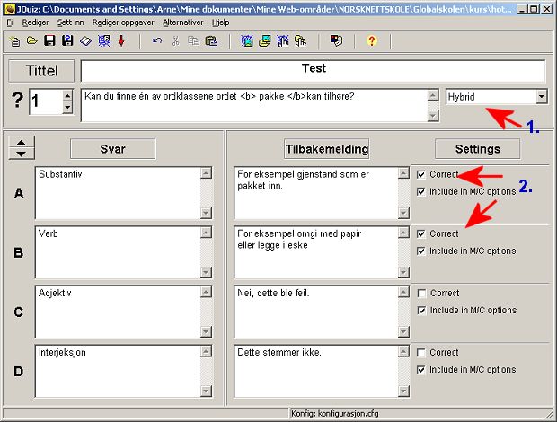Increase question number with up arrow
The height and width of the screenshot is (422, 557).
coord(67,95)
